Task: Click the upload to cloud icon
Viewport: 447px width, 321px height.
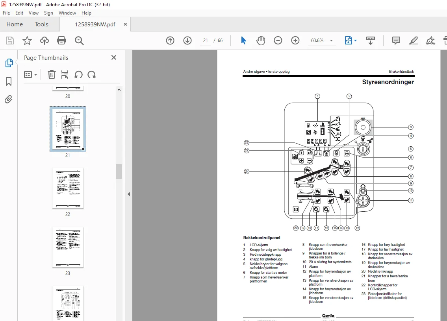Action: pos(44,41)
